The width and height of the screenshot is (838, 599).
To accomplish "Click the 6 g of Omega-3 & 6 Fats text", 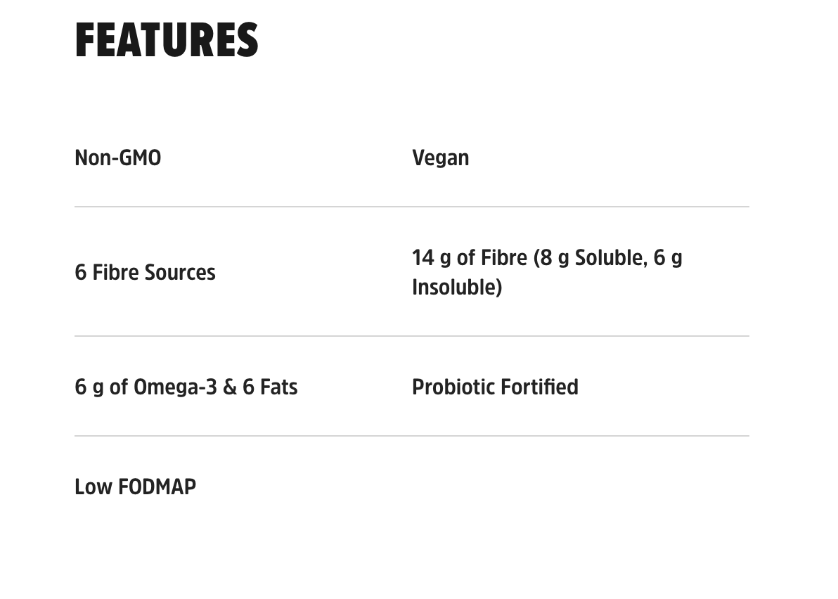I will pyautogui.click(x=186, y=387).
